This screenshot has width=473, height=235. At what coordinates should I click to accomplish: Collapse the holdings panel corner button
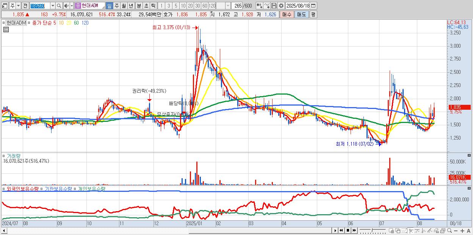(x=470, y=188)
